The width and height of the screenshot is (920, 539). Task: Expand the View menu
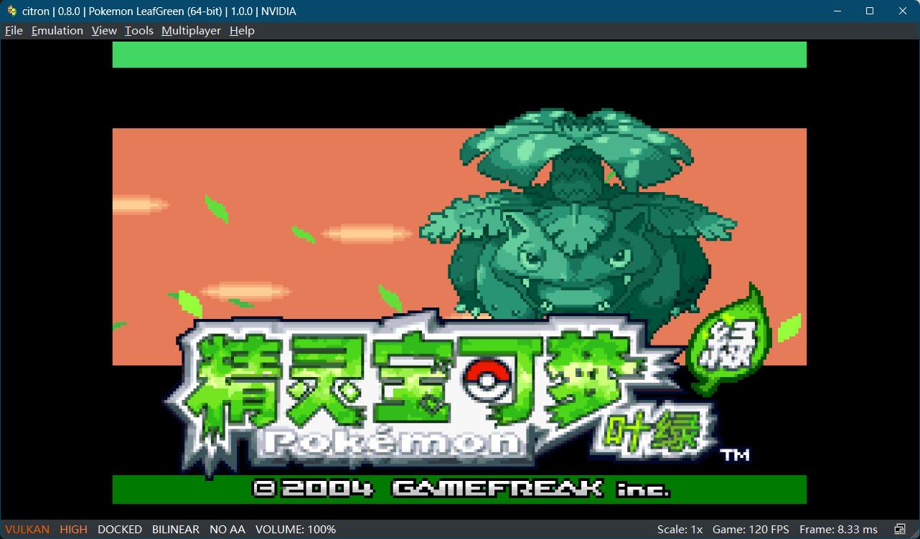coord(104,31)
